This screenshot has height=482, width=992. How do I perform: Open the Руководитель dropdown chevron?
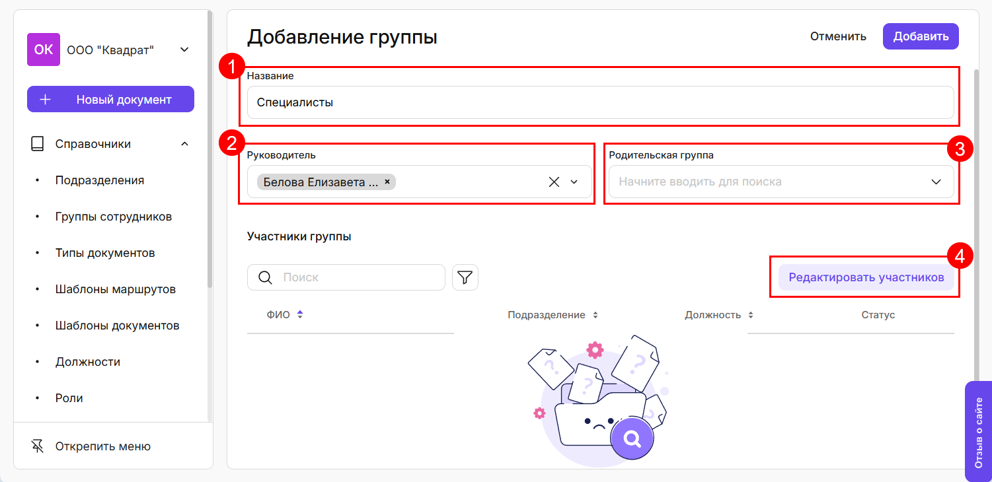(x=574, y=182)
